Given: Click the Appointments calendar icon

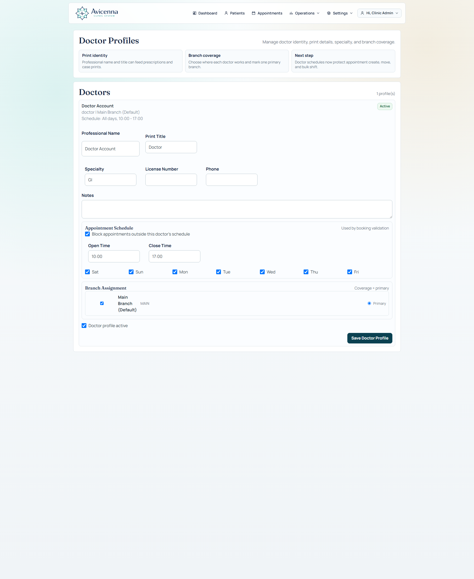Looking at the screenshot, I should [254, 13].
